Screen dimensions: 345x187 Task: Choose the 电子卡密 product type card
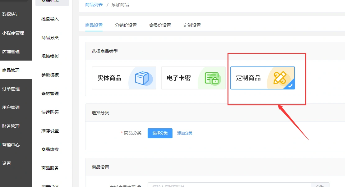pyautogui.click(x=193, y=78)
